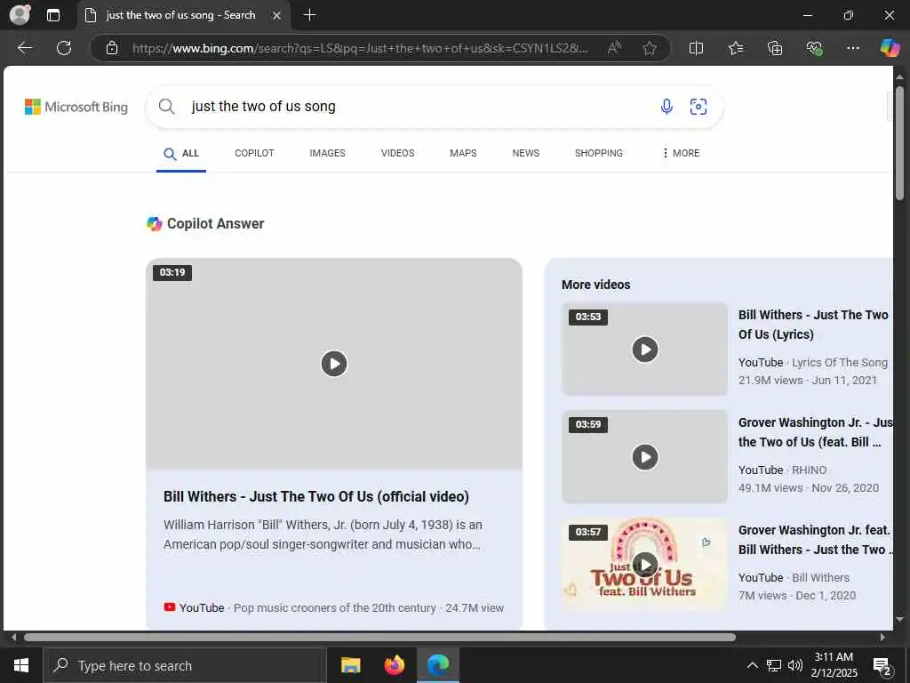The width and height of the screenshot is (910, 683).
Task: Click 'More videos' heading
Action: click(x=595, y=285)
